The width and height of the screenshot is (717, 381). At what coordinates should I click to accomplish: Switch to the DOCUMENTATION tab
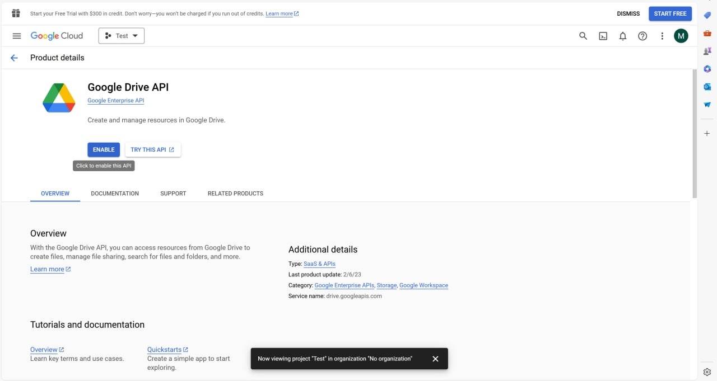pos(115,194)
